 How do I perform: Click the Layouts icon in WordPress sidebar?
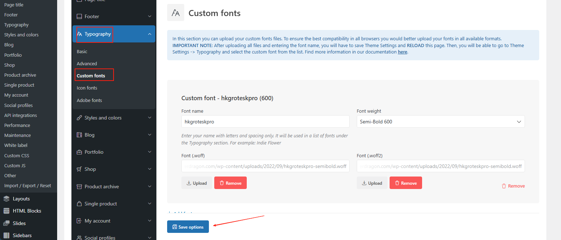click(6, 199)
